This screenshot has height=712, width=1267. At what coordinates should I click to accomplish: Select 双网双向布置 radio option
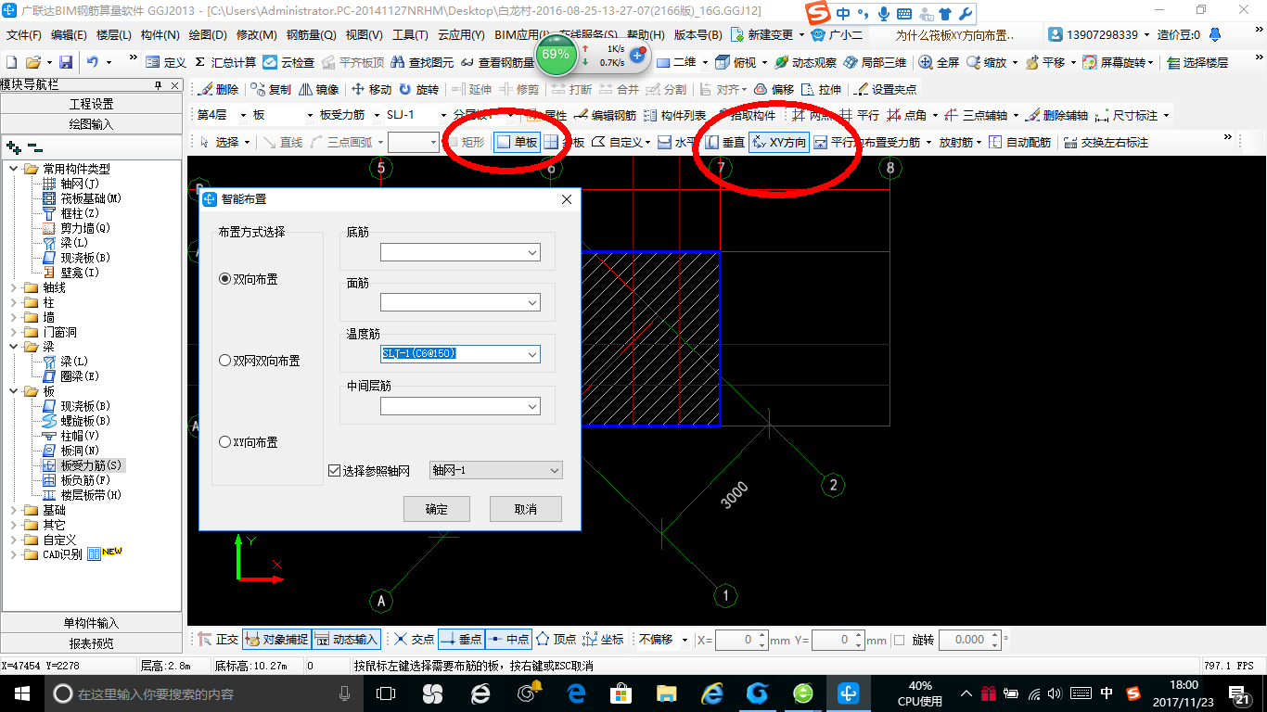(259, 361)
